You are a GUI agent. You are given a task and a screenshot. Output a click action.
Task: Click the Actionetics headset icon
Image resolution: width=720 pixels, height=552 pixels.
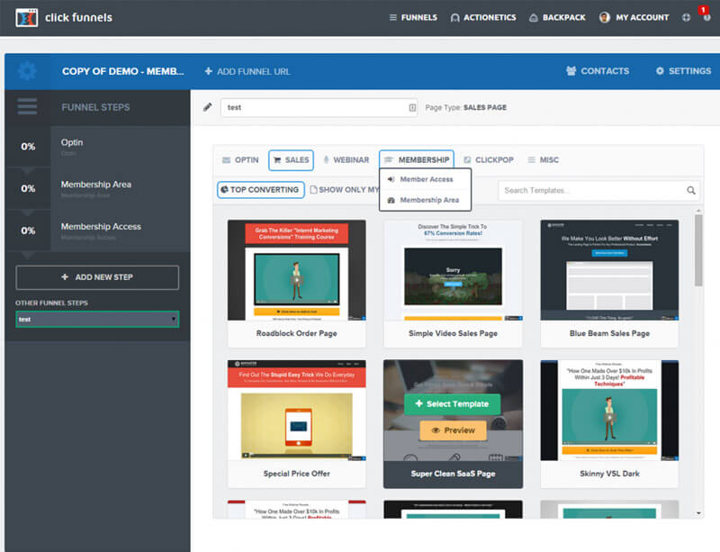click(455, 17)
